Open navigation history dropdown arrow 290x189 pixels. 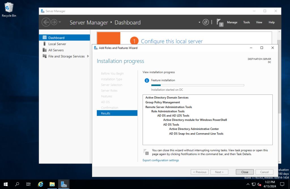coord(60,22)
